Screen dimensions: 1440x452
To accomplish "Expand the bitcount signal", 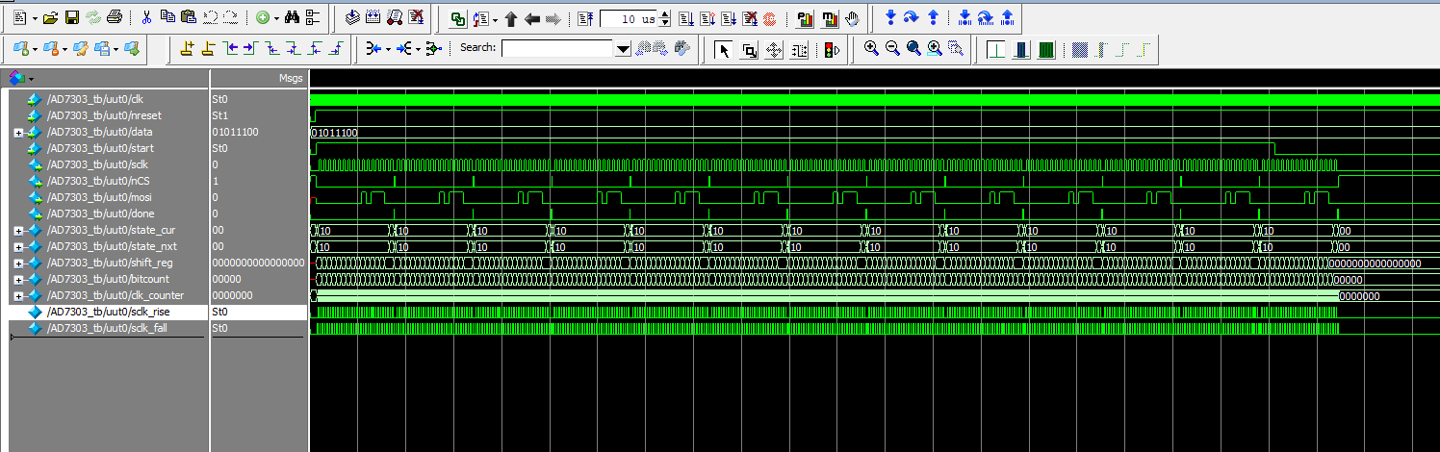I will [x=18, y=280].
